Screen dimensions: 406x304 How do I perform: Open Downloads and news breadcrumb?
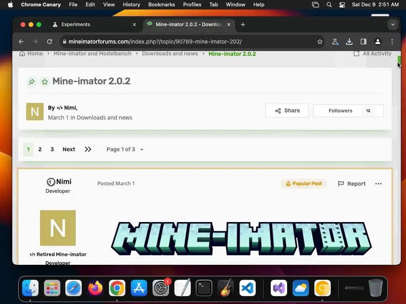click(170, 53)
